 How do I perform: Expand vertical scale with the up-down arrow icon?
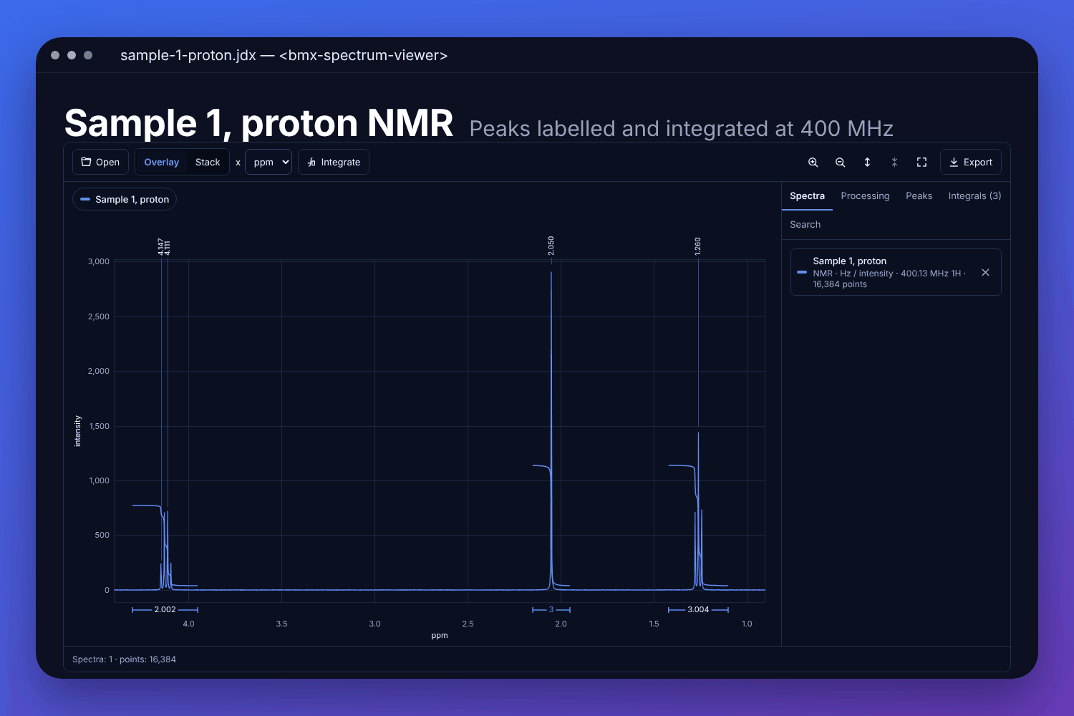coord(867,163)
